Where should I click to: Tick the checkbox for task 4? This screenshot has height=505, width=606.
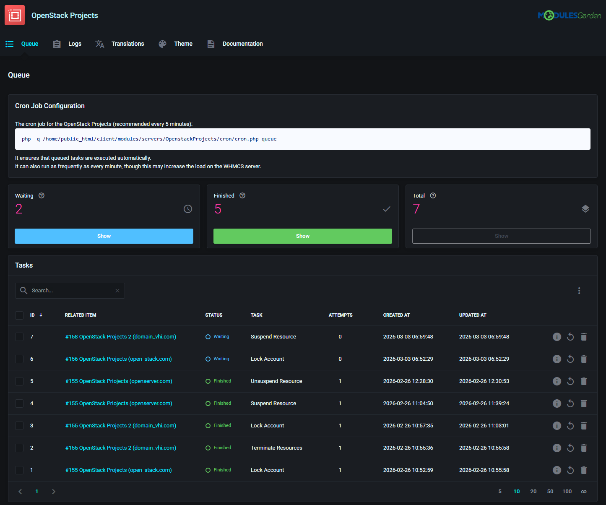19,403
